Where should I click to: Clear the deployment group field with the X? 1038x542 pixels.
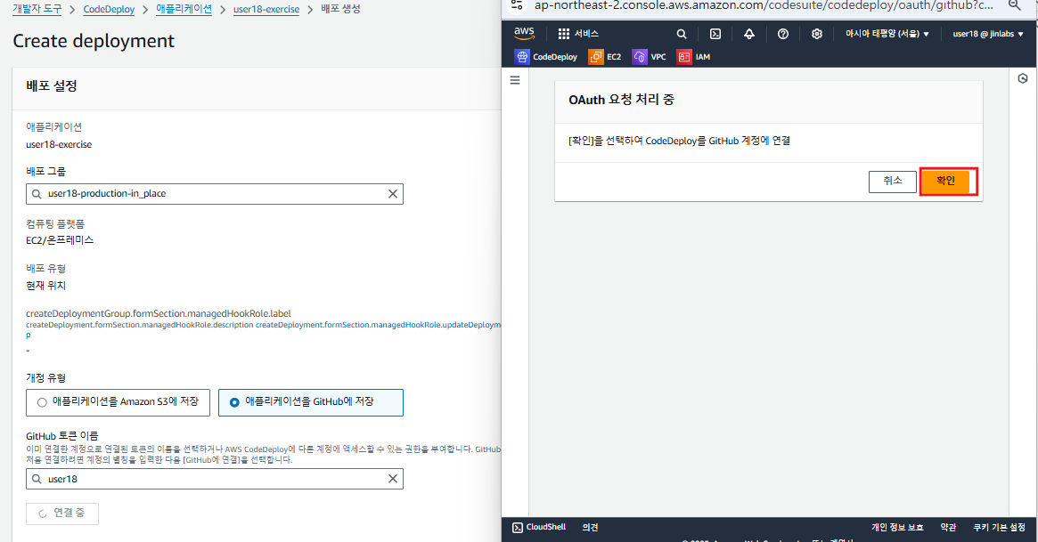pyautogui.click(x=393, y=194)
